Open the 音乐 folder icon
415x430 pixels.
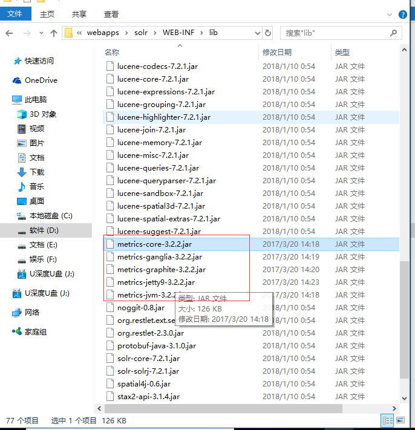pos(22,187)
